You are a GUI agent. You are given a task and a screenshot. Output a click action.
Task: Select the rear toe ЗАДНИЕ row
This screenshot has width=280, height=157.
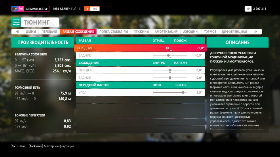pyautogui.click(x=140, y=78)
